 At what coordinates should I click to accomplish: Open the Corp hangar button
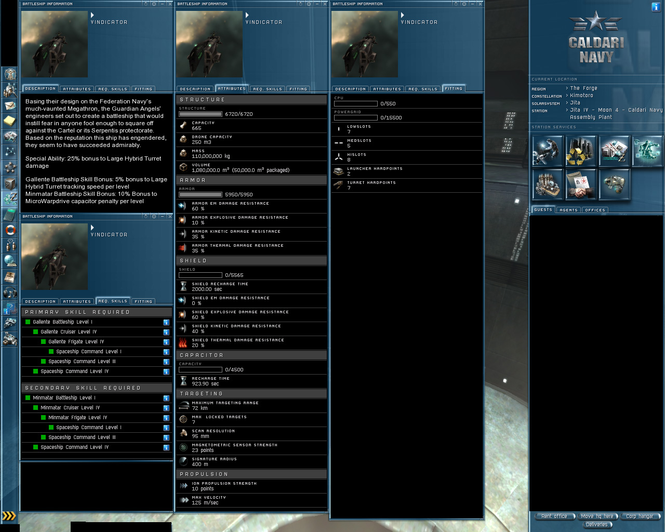[640, 516]
